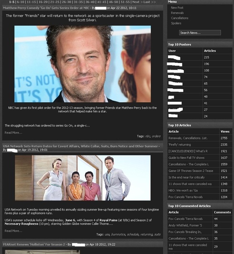Open FEARnet Renews 'Holliston' article title
The height and width of the screenshot is (254, 234).
click(x=34, y=244)
